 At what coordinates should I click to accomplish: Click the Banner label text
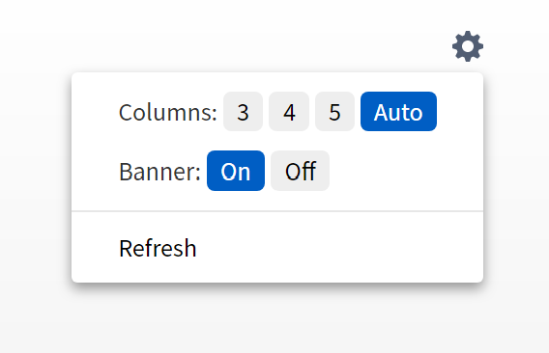pos(159,172)
